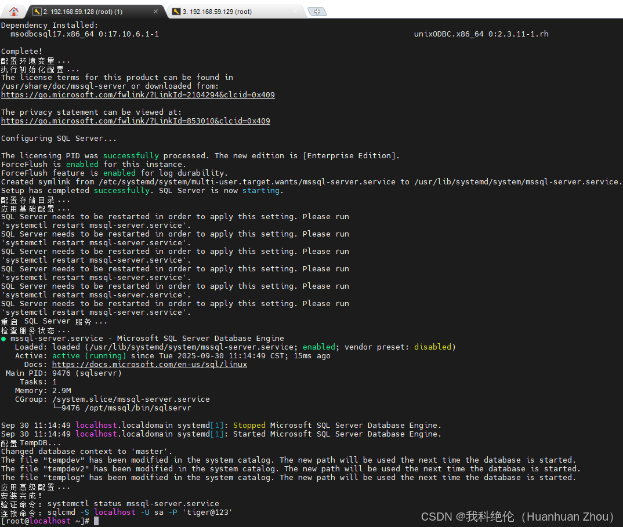Open docs.microsoft.com sql/linux link
The width and height of the screenshot is (623, 527).
click(150, 365)
